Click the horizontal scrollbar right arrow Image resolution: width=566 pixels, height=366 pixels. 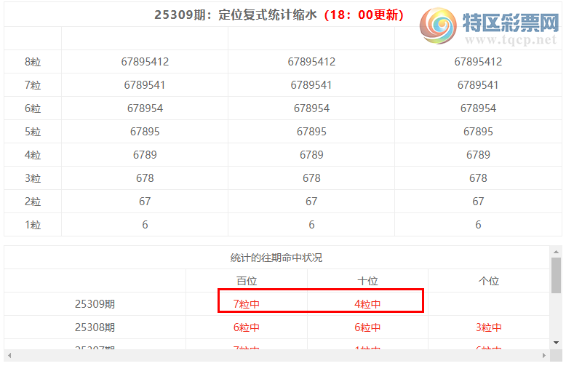coord(544,355)
